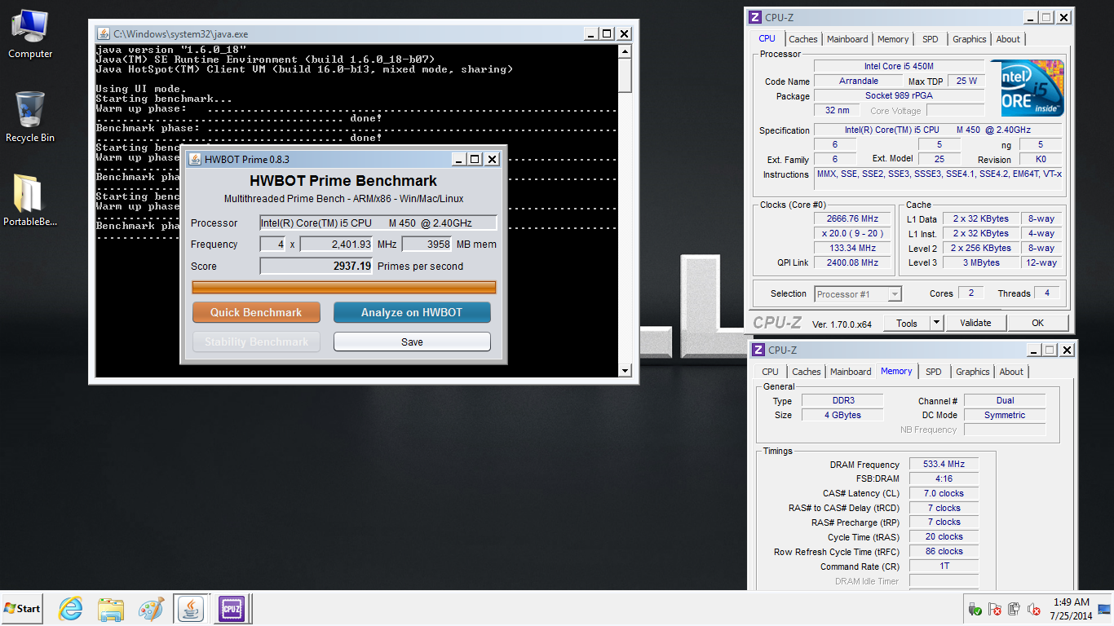
Task: Switch to the Java app taskbar icon
Action: click(192, 608)
